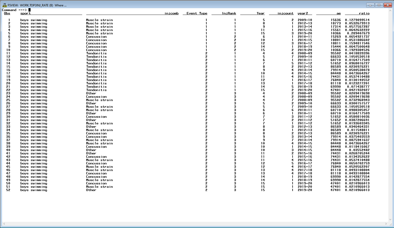Select the ratio column header
The image size is (394, 228).
click(364, 13)
